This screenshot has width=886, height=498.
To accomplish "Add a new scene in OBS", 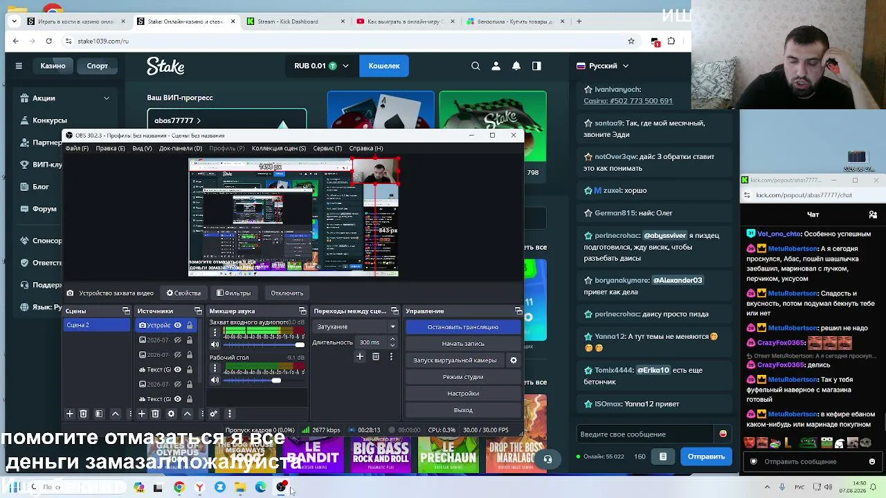I will tap(69, 414).
